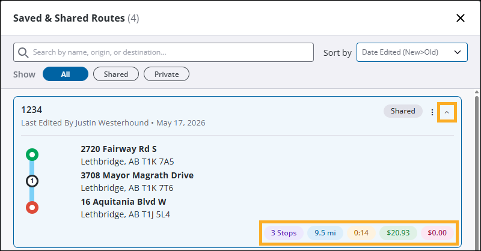Click Lethbridge, AB T1K 7T6 text
Screen dimensions: 481x251
(x=127, y=188)
